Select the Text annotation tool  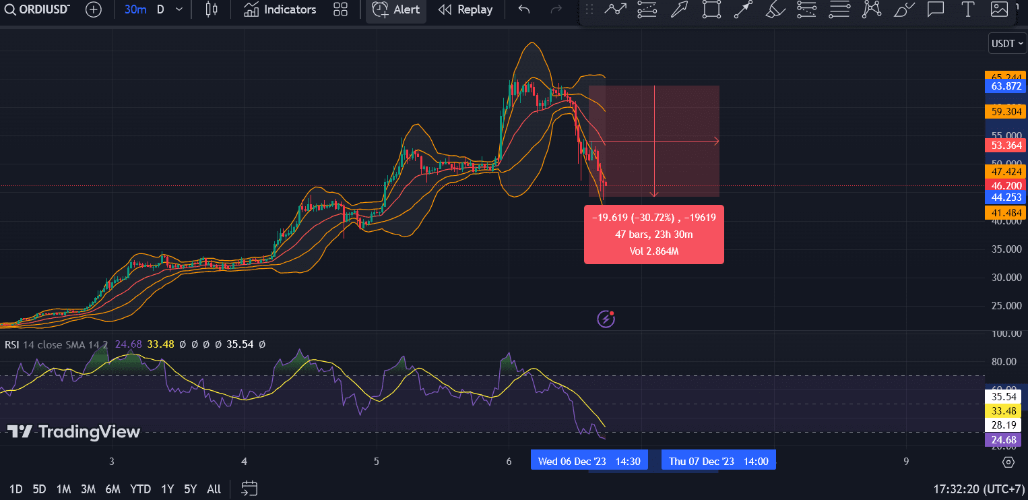coord(968,9)
